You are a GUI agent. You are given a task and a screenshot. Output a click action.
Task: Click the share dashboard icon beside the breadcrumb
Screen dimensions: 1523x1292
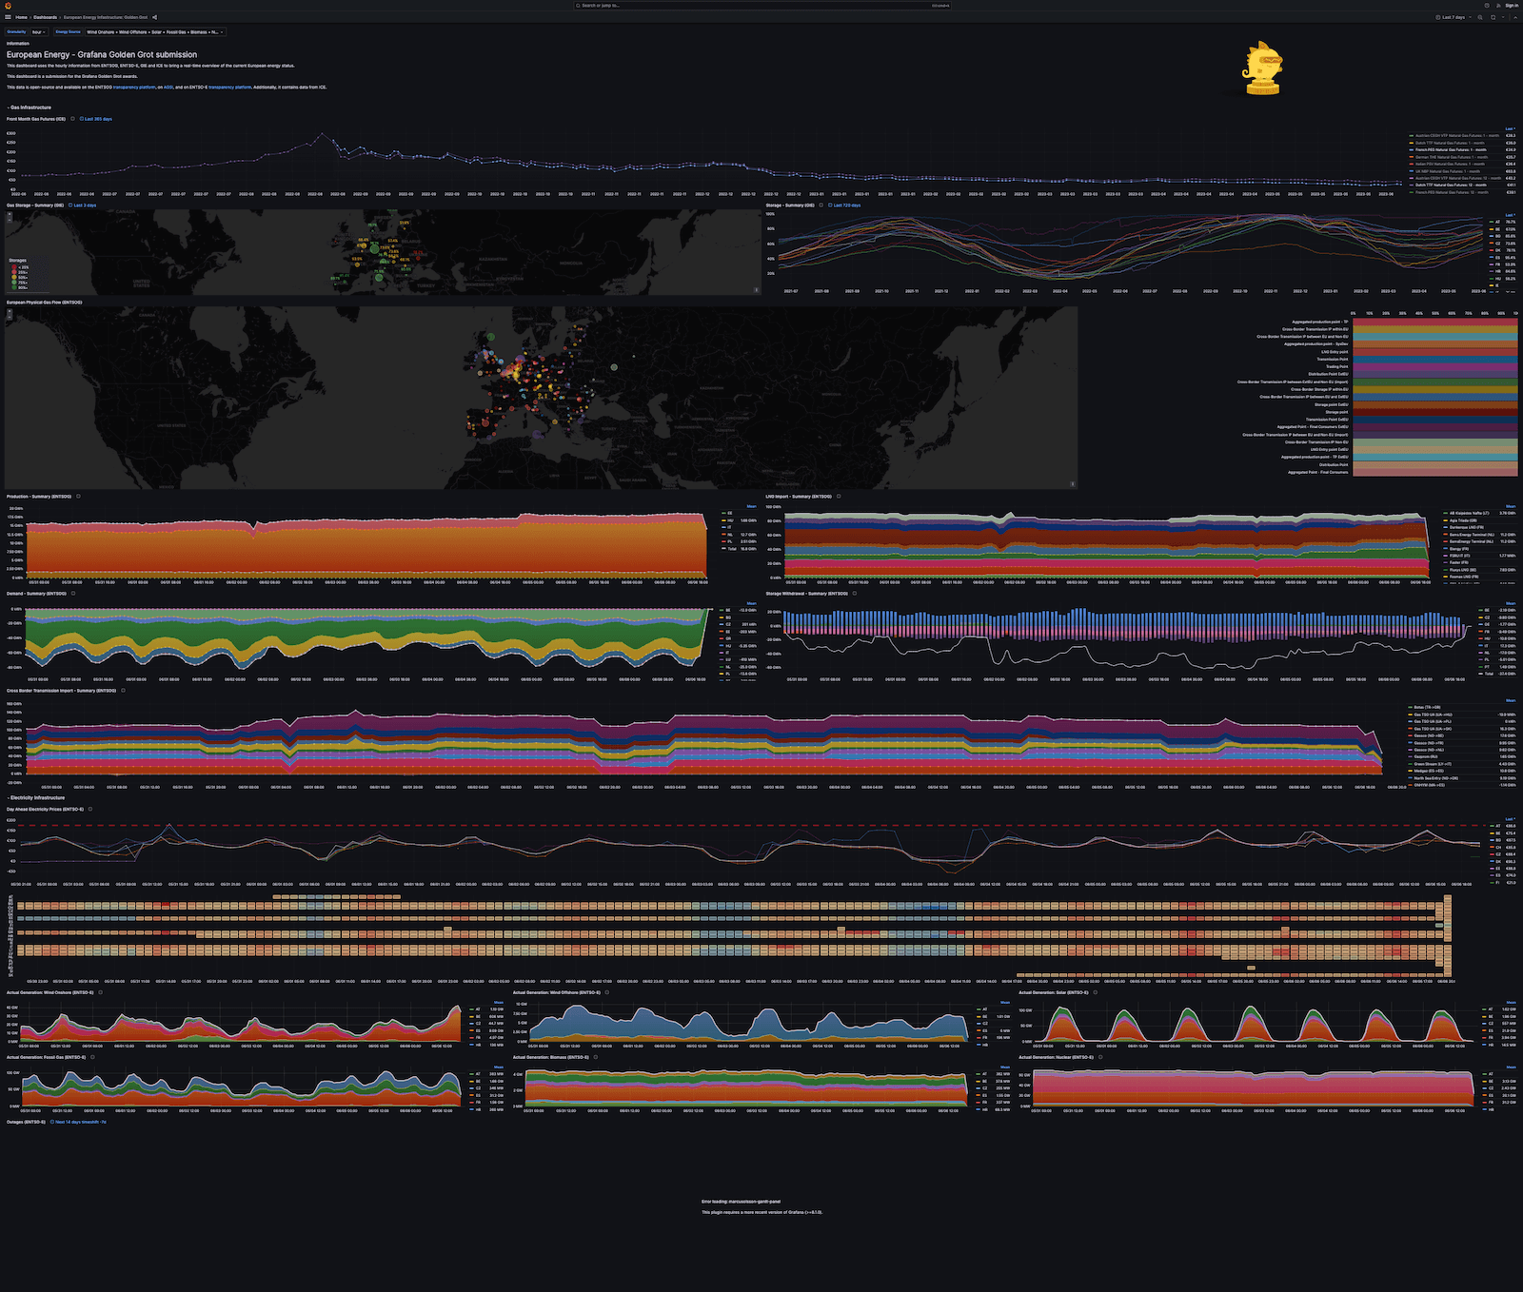point(155,17)
